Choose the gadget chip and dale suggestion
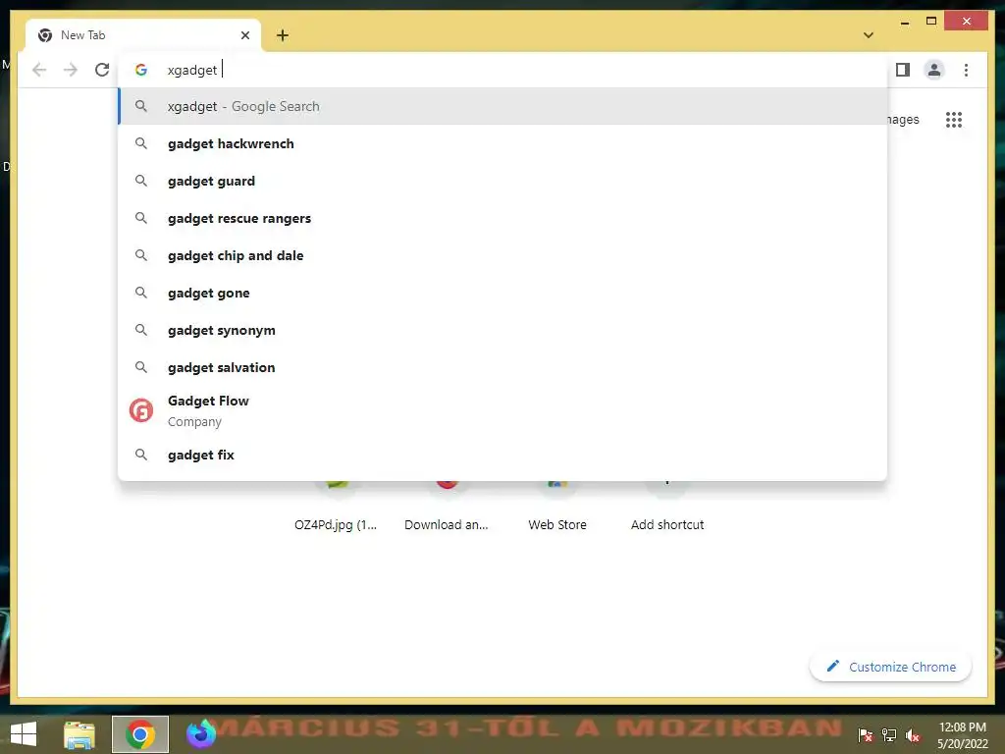 click(x=502, y=255)
